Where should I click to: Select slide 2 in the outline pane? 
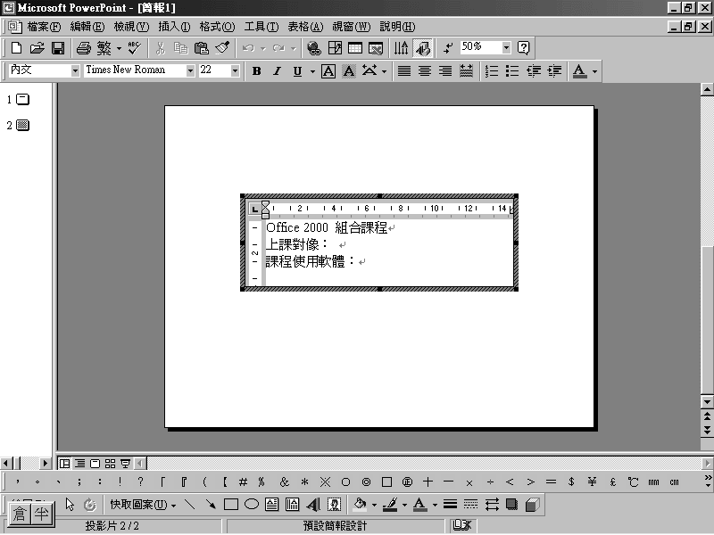tap(22, 125)
